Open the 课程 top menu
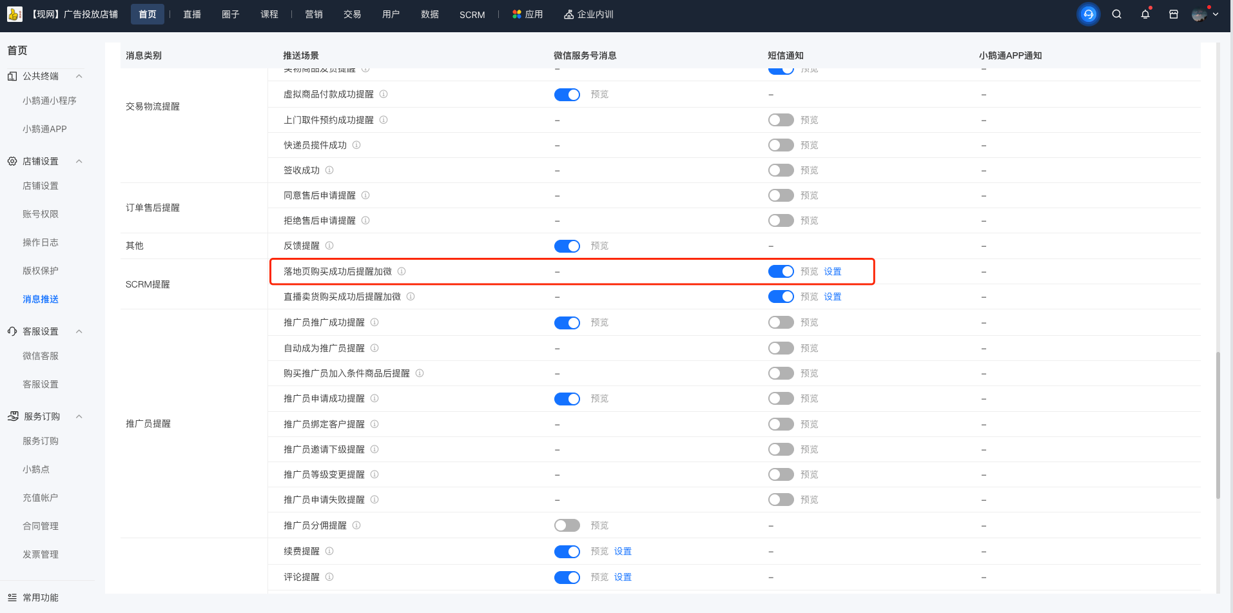The image size is (1233, 613). pyautogui.click(x=269, y=14)
